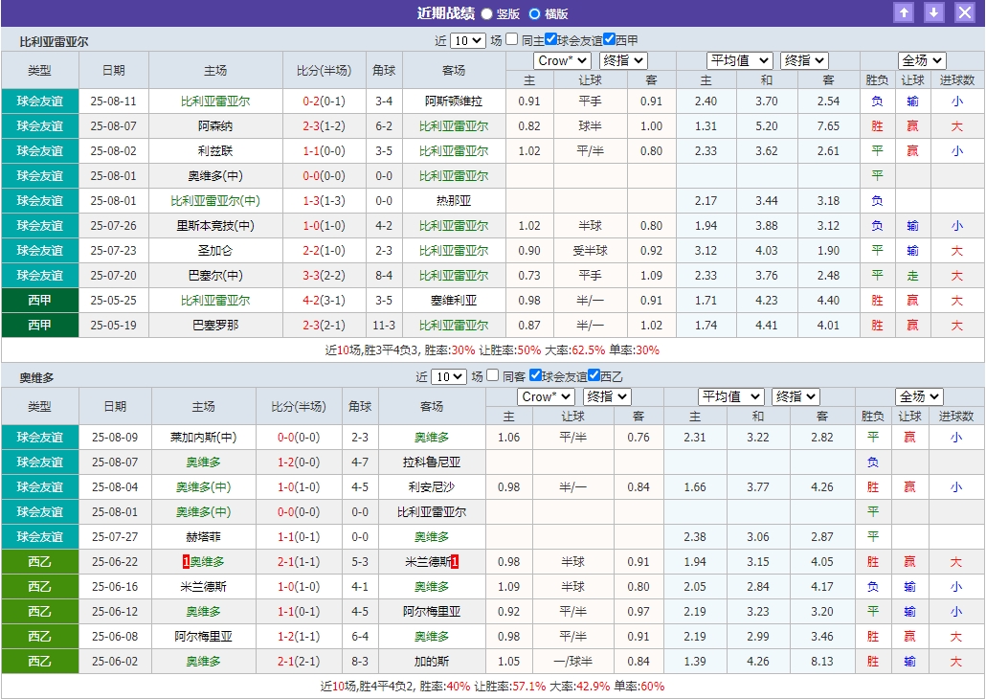Click the up arrow button in the title bar
Viewport: 986px width, 699px height.
[x=905, y=12]
